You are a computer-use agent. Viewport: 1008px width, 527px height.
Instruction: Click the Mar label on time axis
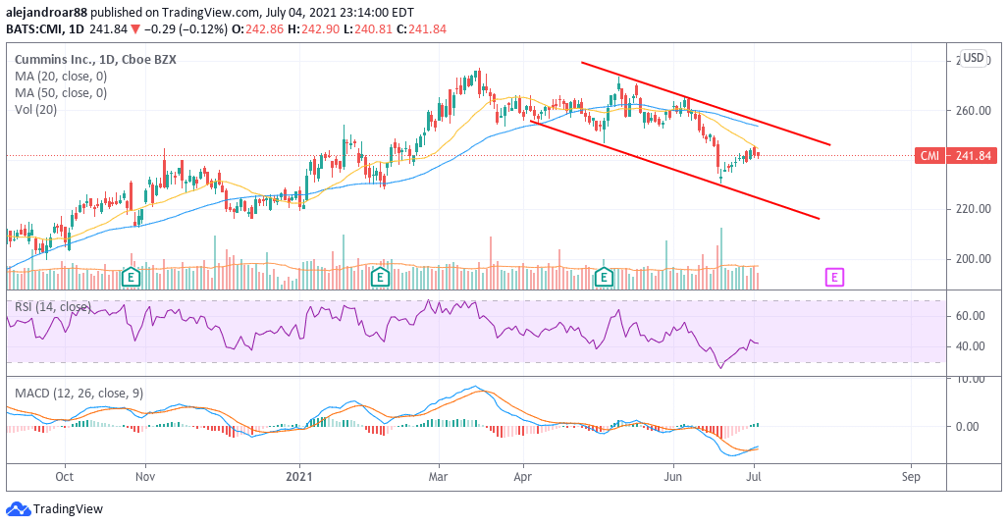tap(439, 477)
